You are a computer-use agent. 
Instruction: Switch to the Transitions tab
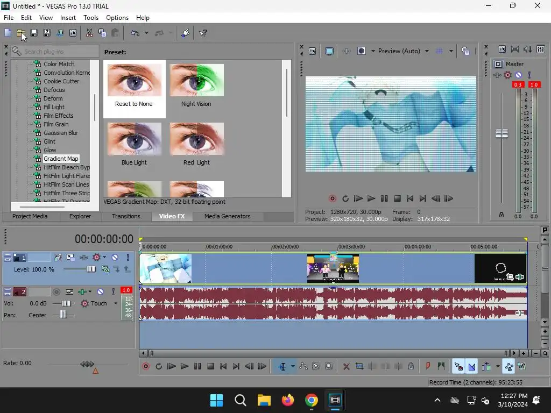126,216
